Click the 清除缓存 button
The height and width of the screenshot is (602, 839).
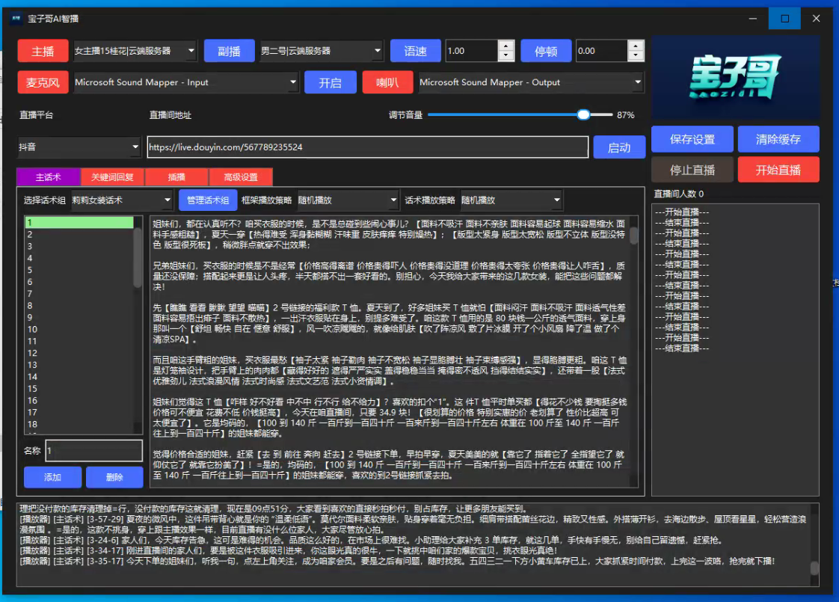pyautogui.click(x=778, y=139)
